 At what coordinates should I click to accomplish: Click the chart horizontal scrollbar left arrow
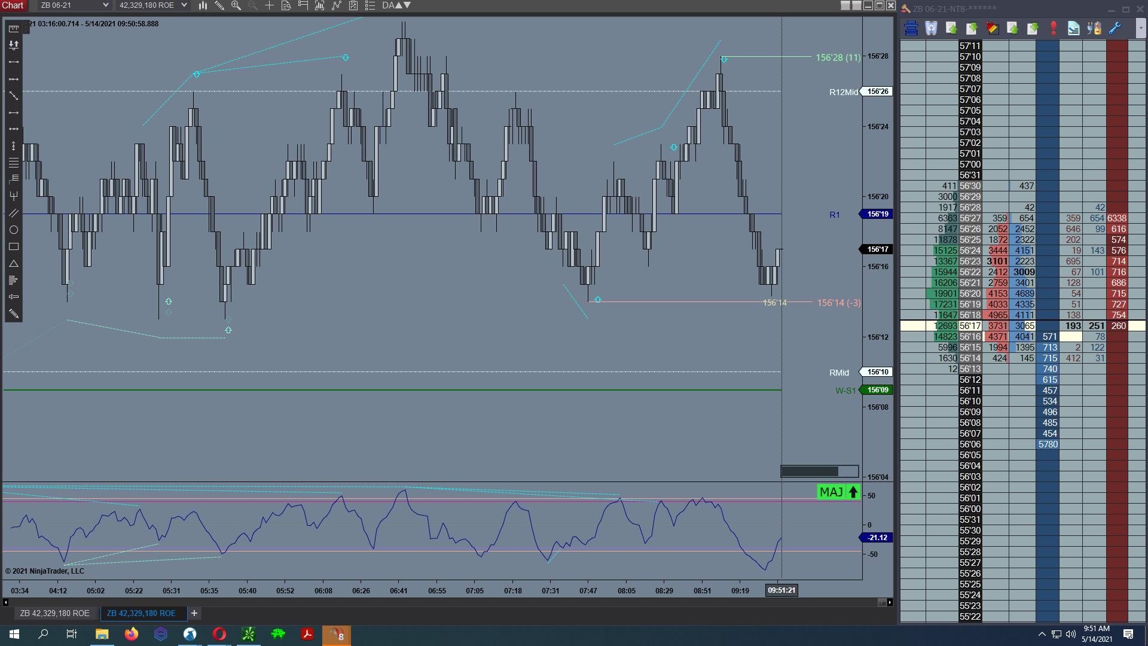(6, 602)
